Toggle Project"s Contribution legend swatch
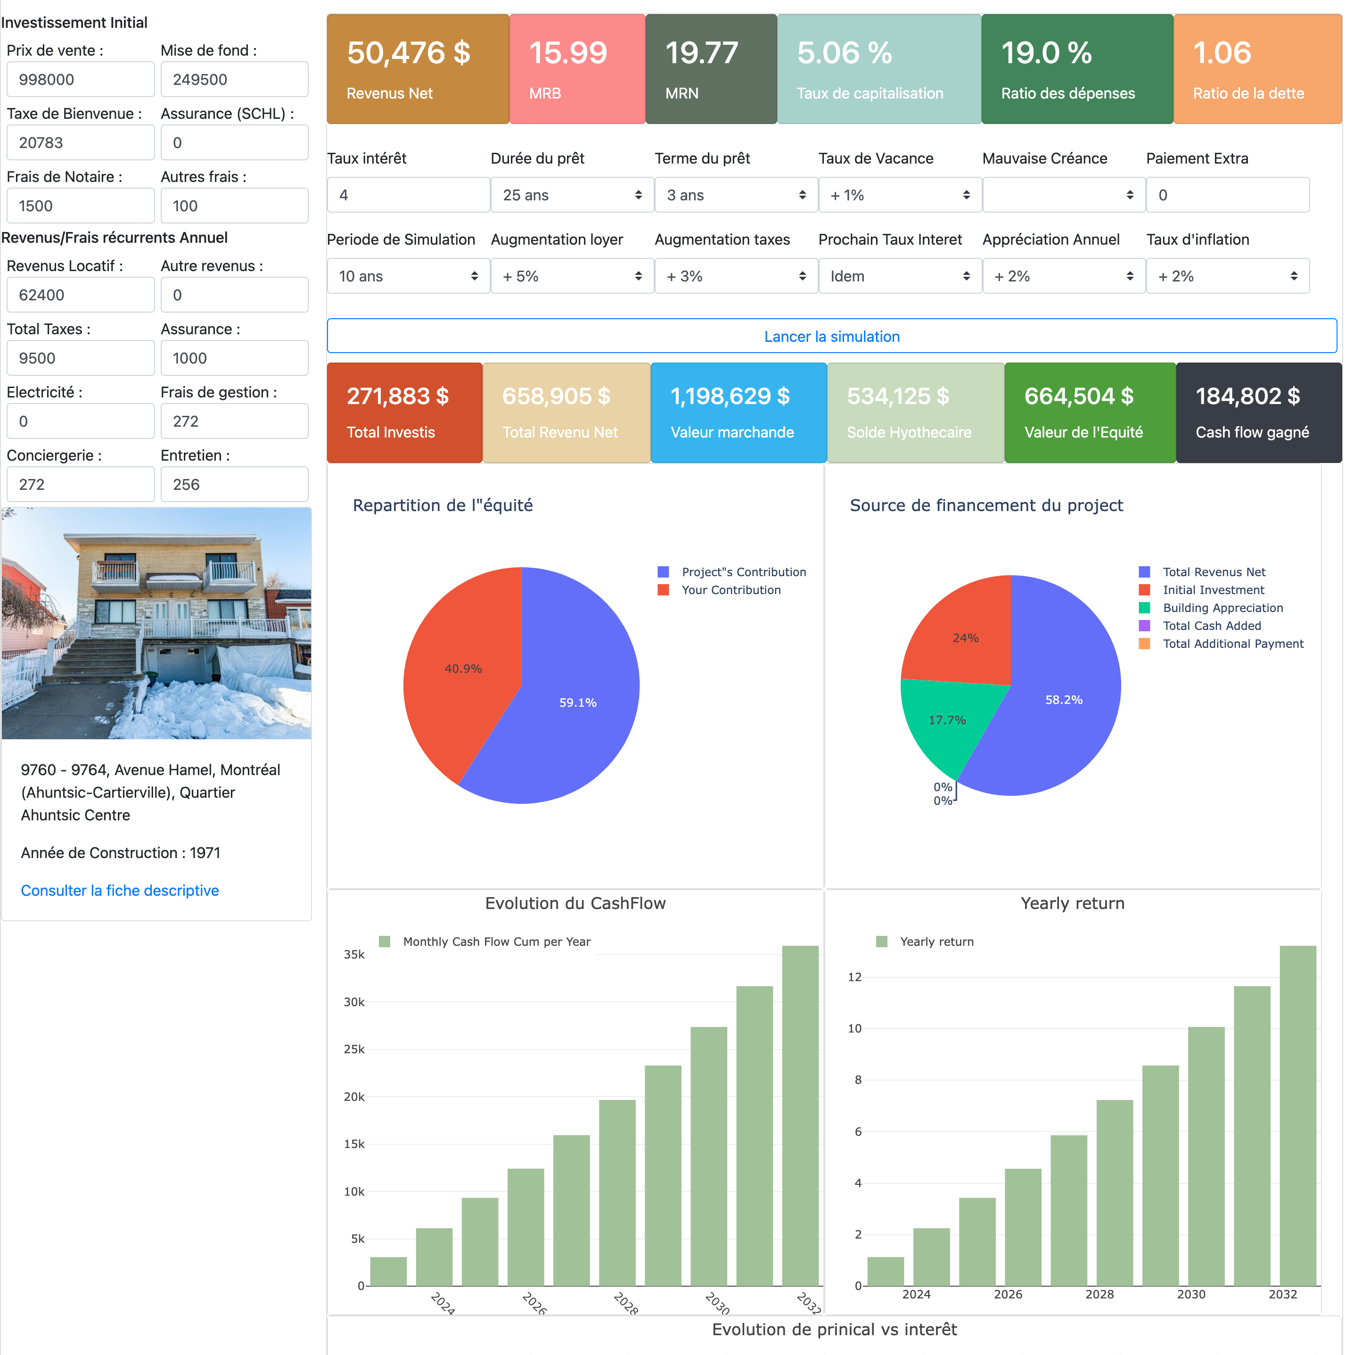 (663, 571)
